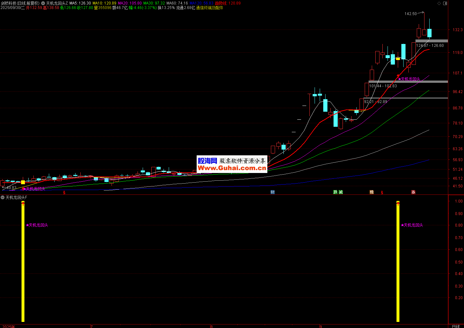Click the 榜 event marker icon
Viewport: 464px width, 328px height.
click(372, 192)
